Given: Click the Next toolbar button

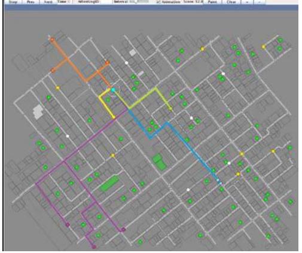Looking at the screenshot, I should 48,2.
